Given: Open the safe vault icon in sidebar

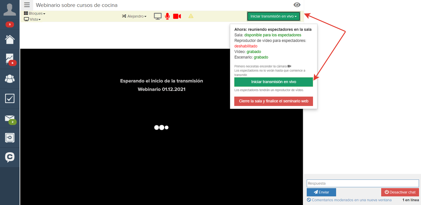Looking at the screenshot, I should 10,137.
